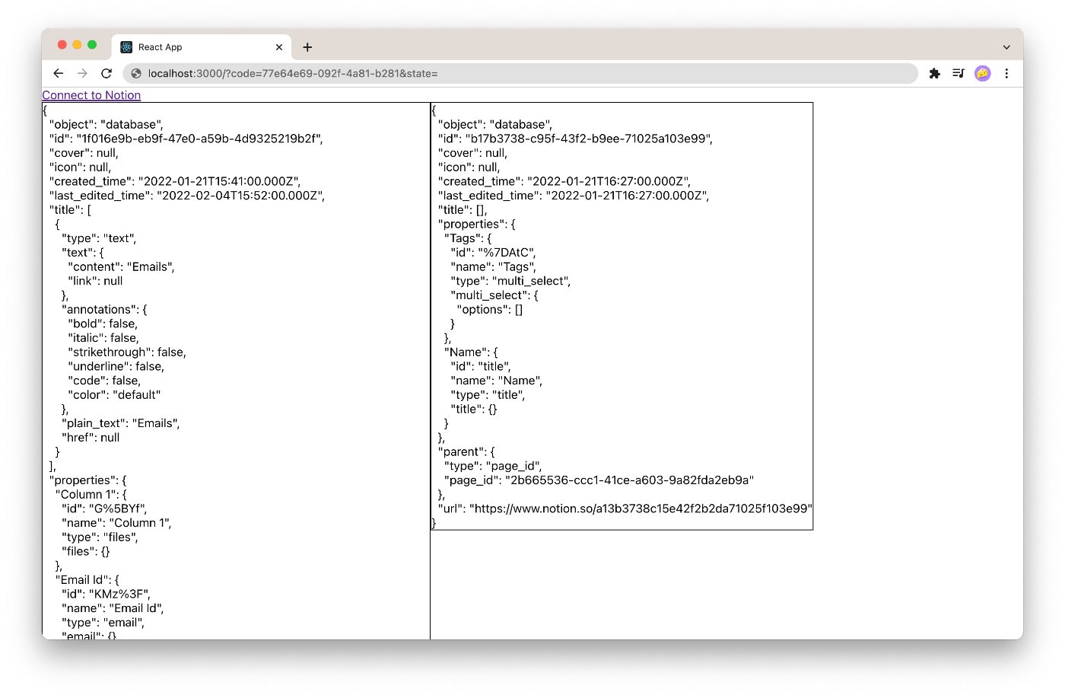Screen dimensions: 1065x695
Task: Click the "href": null line
Action: click(x=91, y=438)
